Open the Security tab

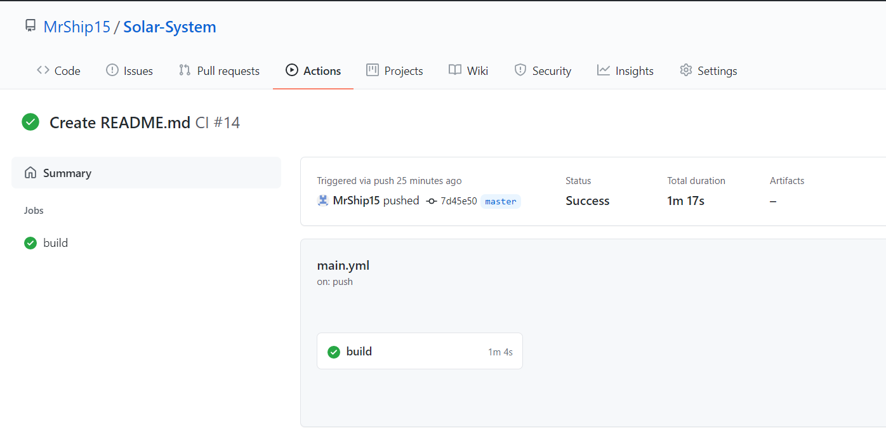pos(543,70)
